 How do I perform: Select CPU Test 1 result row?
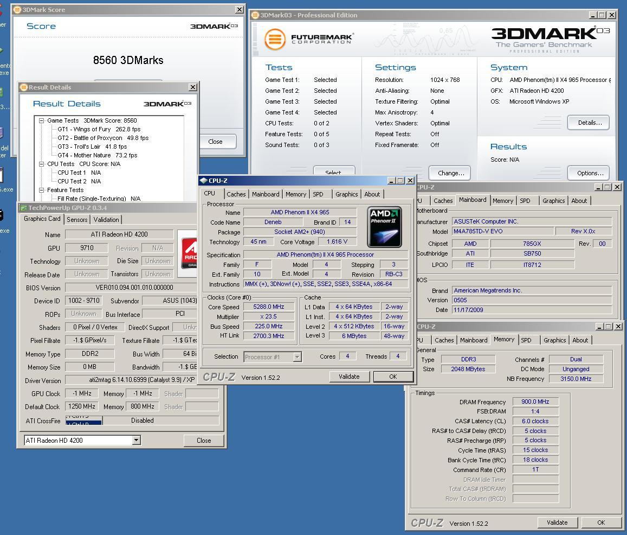(79, 173)
